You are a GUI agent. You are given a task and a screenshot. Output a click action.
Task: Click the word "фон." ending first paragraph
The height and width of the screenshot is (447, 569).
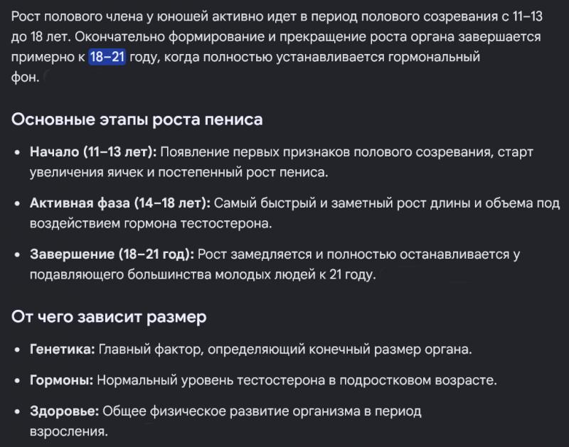pos(25,77)
